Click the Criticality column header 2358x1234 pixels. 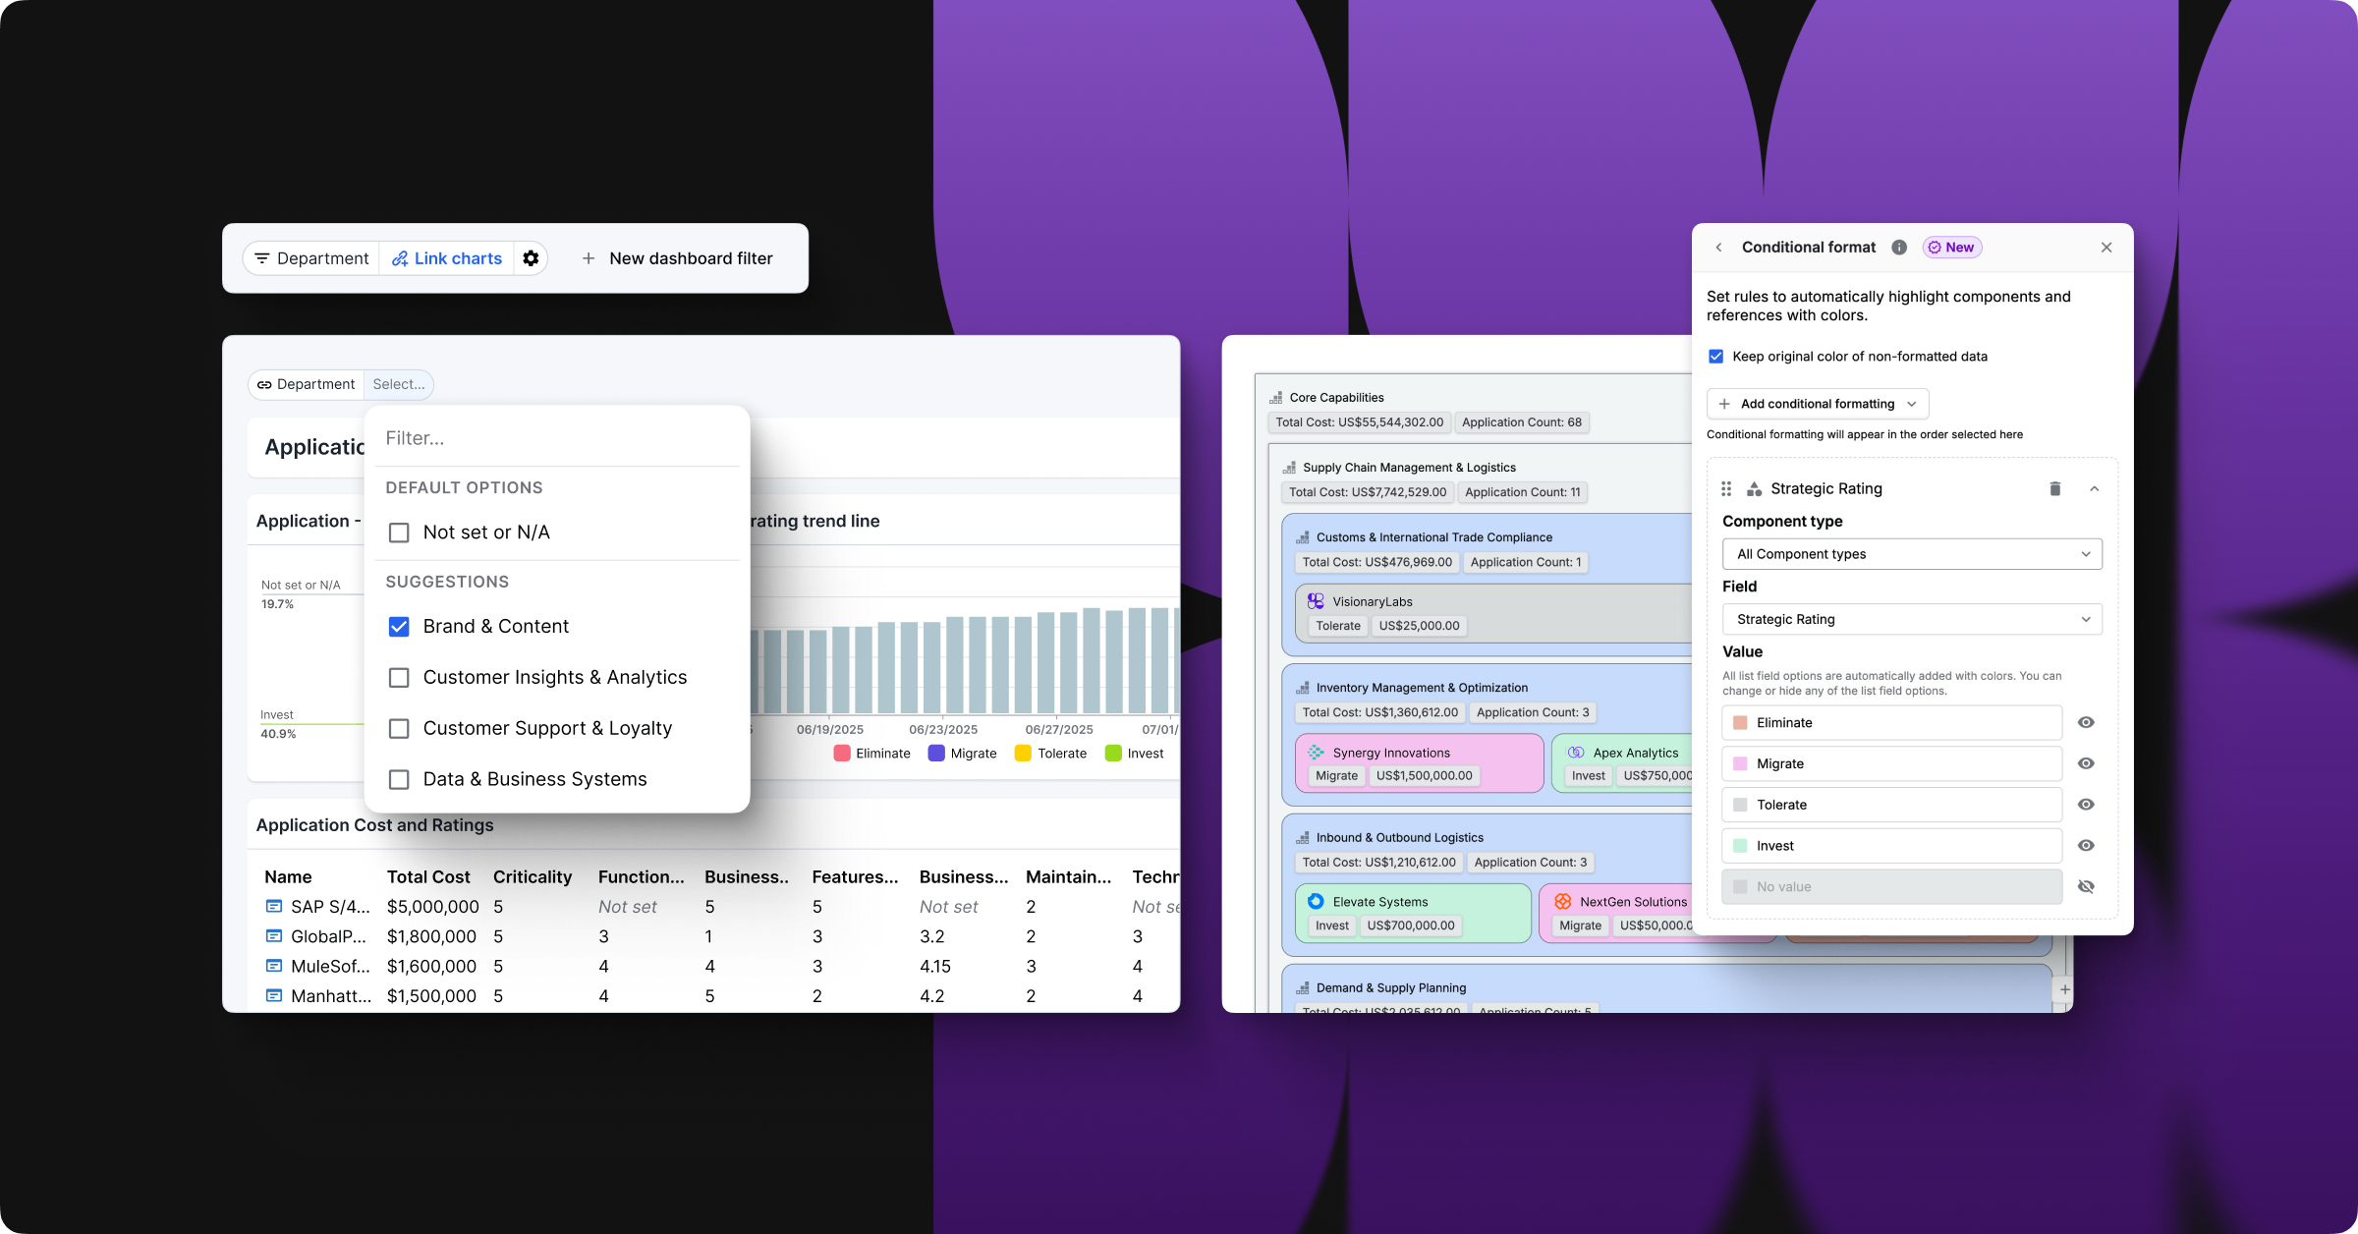pyautogui.click(x=533, y=876)
